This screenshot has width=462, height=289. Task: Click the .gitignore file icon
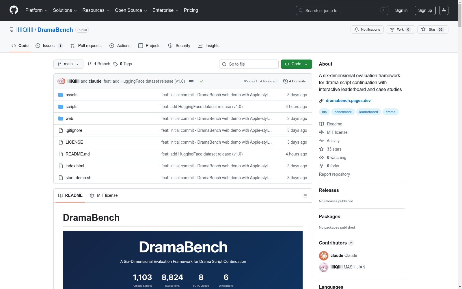click(61, 130)
